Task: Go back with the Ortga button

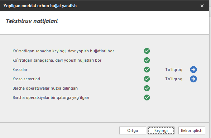Action: (x=133, y=130)
